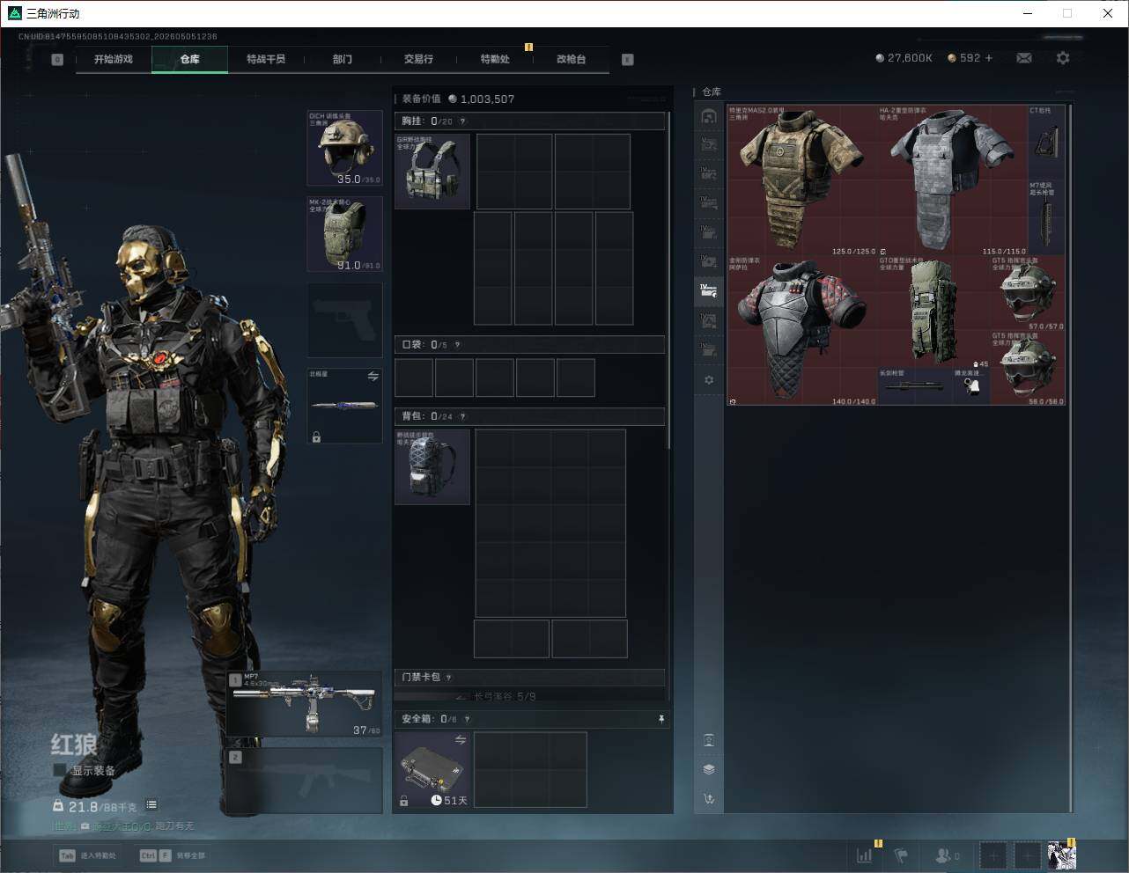Select the 特里克MAS2.0 armor in stash
Screen dimensions: 1129x873
pos(802,181)
